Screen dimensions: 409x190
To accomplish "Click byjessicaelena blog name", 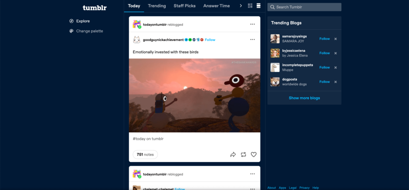I will point(294,51).
